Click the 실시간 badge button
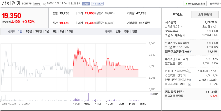 [86, 4]
